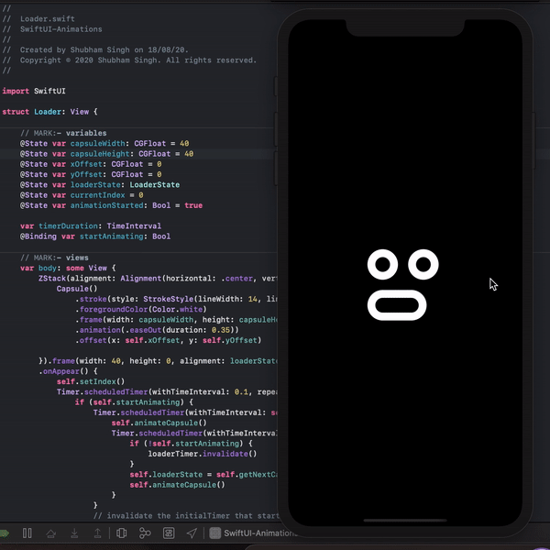Click the easeOut duration '0.35'
Image resolution: width=550 pixels, height=550 pixels.
point(221,330)
